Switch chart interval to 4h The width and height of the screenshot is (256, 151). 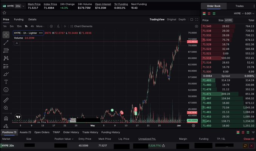pyautogui.click(x=32, y=26)
